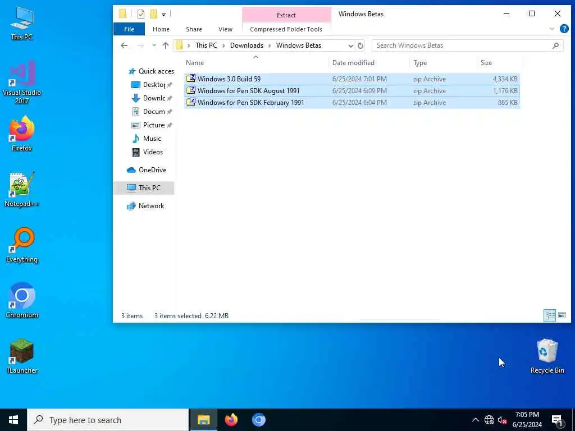Expand address bar previous locations dropdown
Image resolution: width=575 pixels, height=431 pixels.
350,46
